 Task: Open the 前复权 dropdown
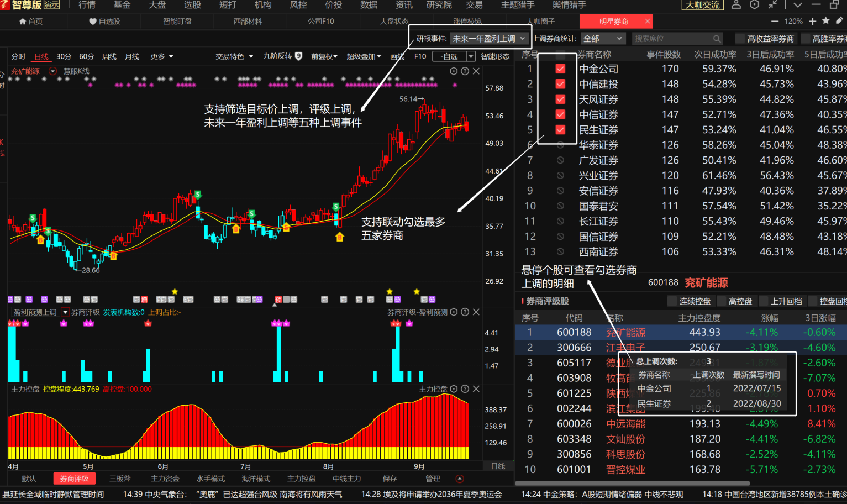point(324,56)
